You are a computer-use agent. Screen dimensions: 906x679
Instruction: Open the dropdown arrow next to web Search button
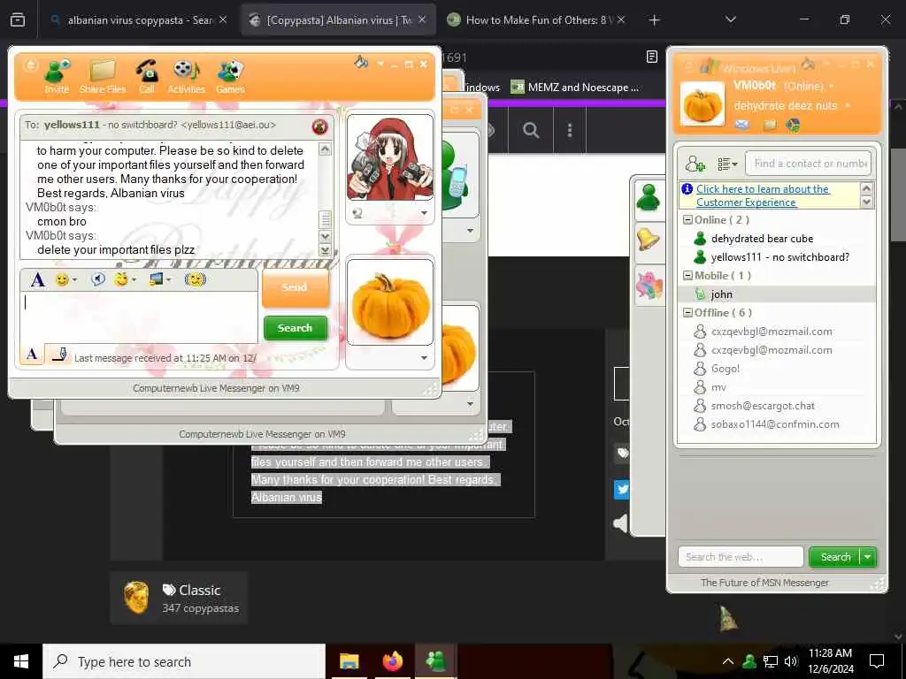coord(868,557)
